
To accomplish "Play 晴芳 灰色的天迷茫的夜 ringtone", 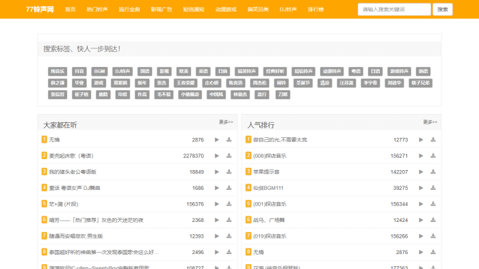I will coord(217,221).
